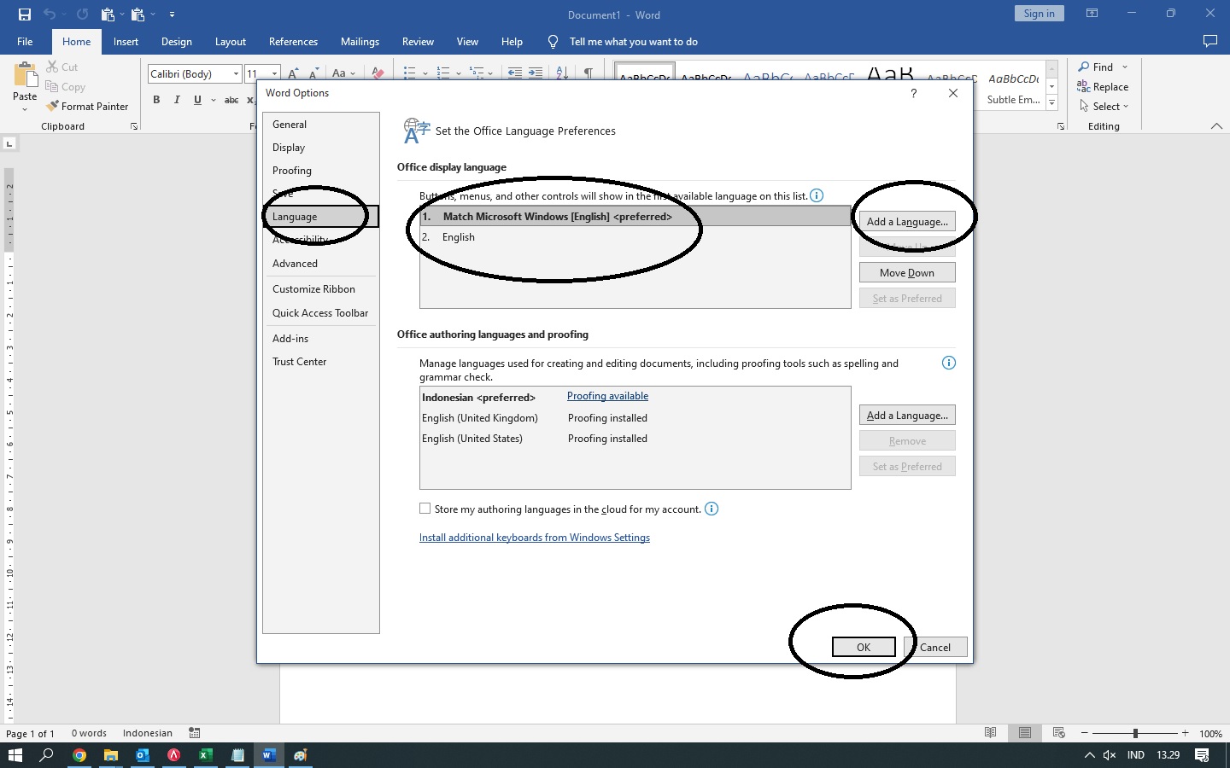
Task: Switch to the Insert ribbon tab
Action: [126, 41]
